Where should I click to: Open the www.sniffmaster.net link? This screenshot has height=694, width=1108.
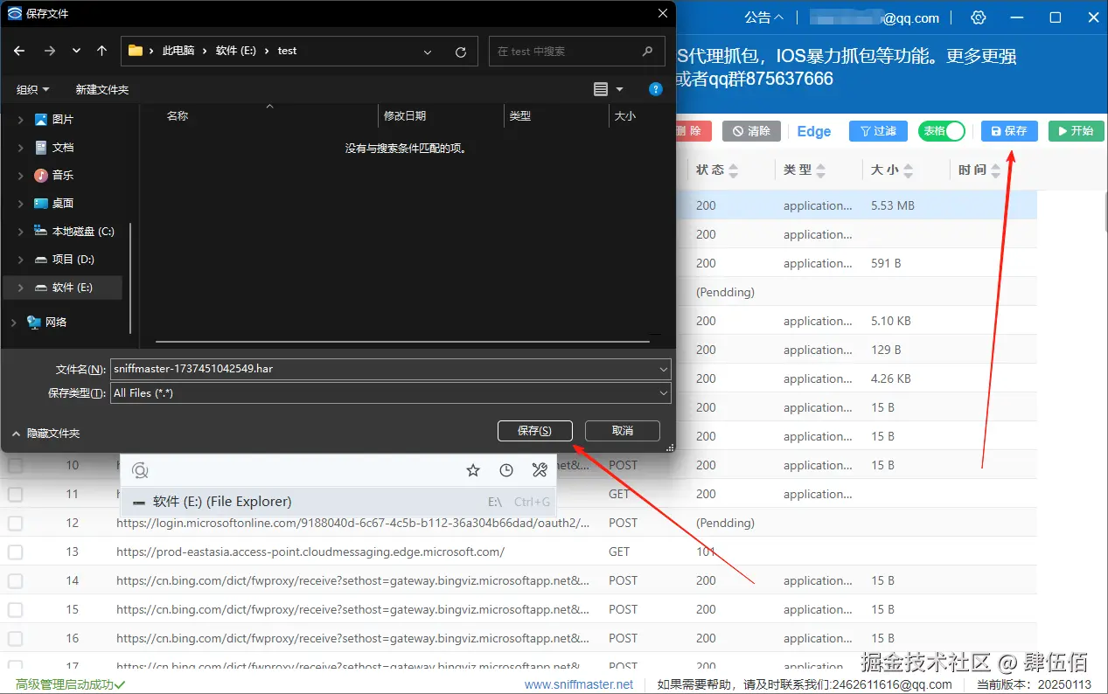tap(579, 684)
